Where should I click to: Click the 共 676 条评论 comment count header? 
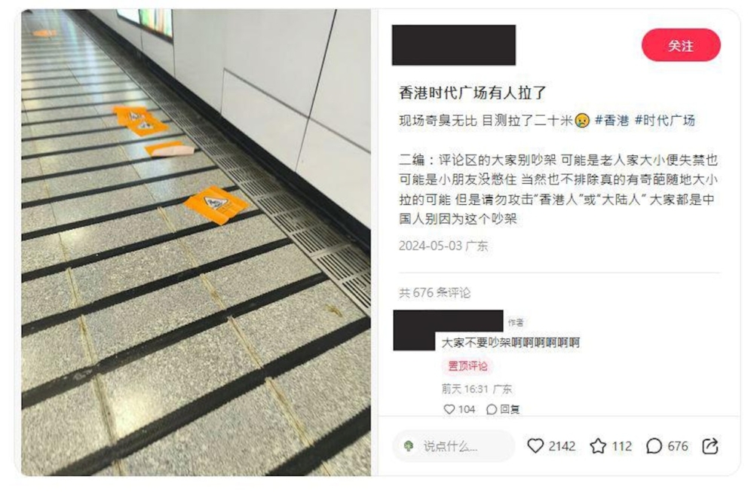435,292
